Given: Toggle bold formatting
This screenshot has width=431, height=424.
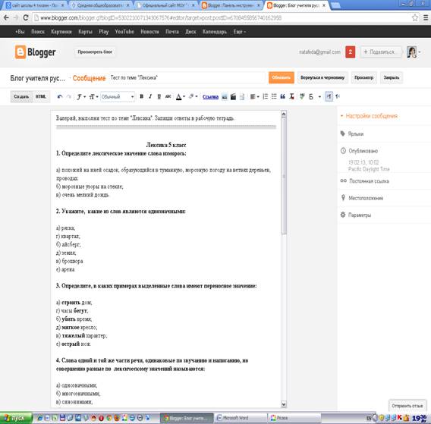Looking at the screenshot, I should [x=142, y=96].
